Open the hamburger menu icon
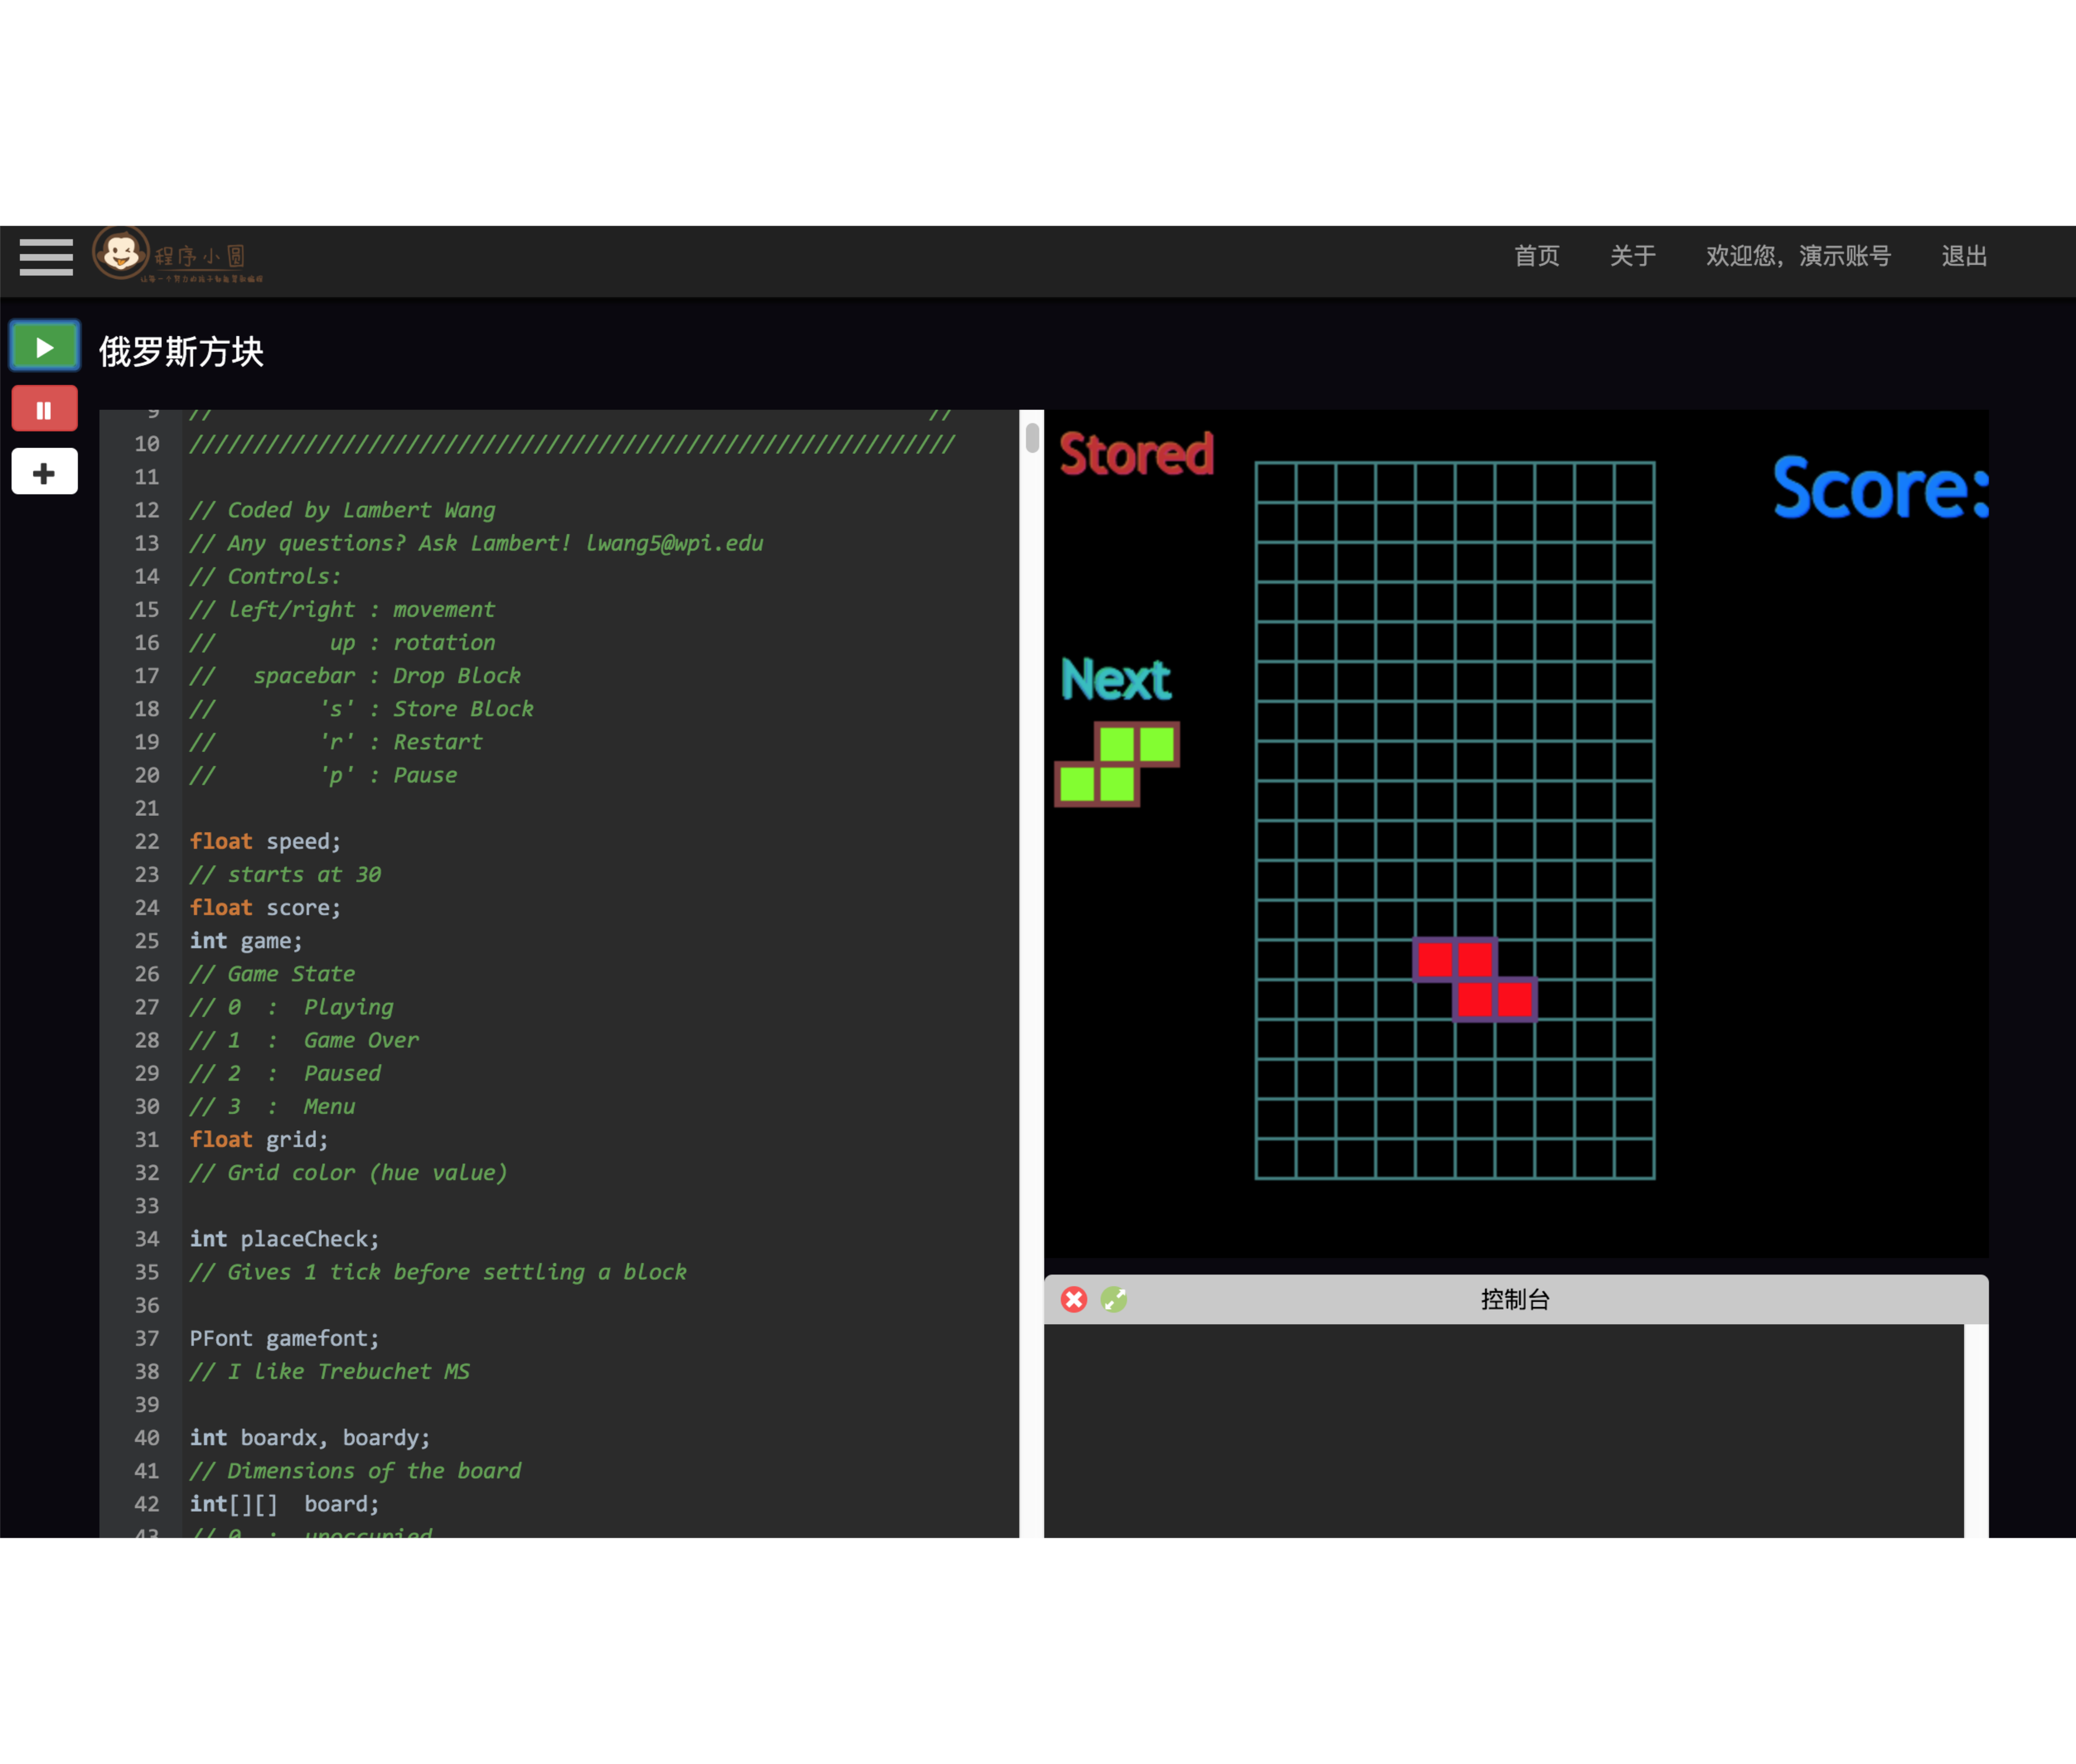Screen dimensions: 2076x1764 pyautogui.click(x=46, y=257)
